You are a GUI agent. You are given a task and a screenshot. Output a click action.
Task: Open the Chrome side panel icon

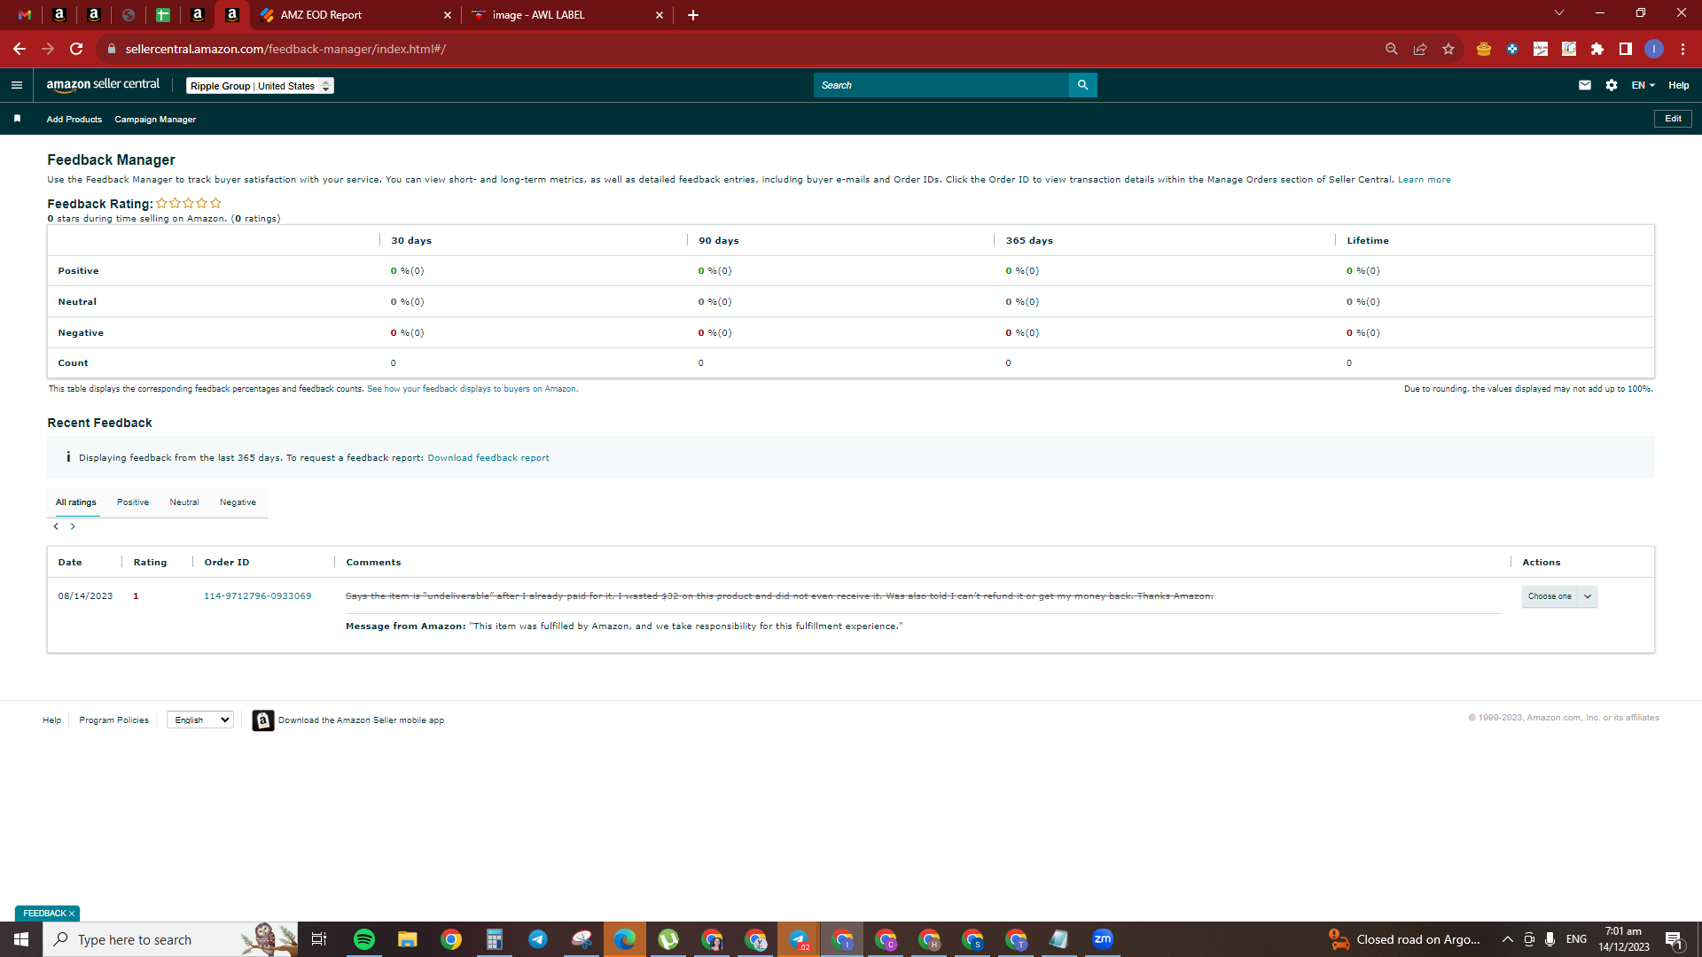click(1626, 49)
